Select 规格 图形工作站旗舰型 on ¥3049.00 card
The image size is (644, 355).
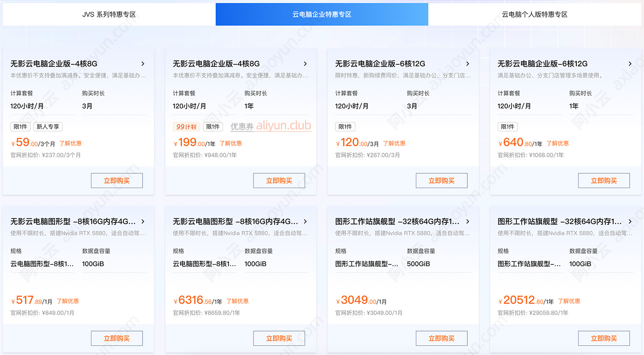367,264
